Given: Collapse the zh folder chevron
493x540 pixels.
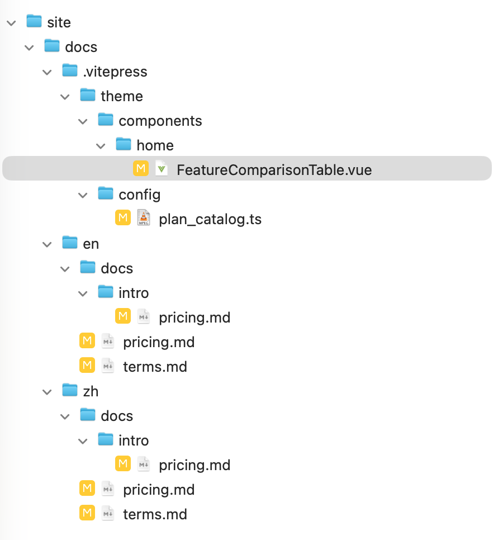Looking at the screenshot, I should pyautogui.click(x=48, y=392).
